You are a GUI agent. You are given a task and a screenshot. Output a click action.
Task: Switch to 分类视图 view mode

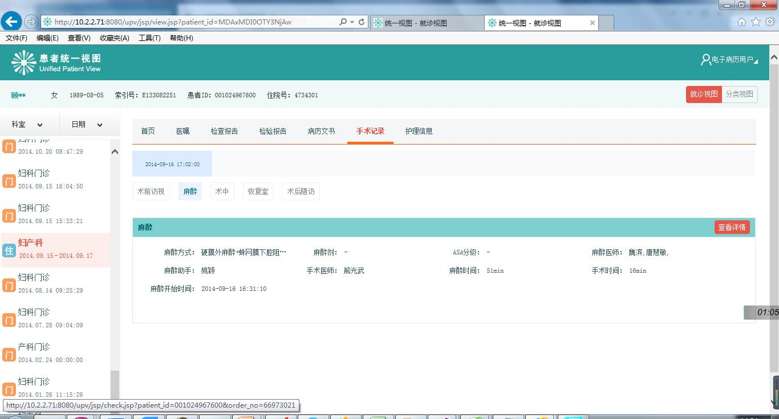[740, 95]
